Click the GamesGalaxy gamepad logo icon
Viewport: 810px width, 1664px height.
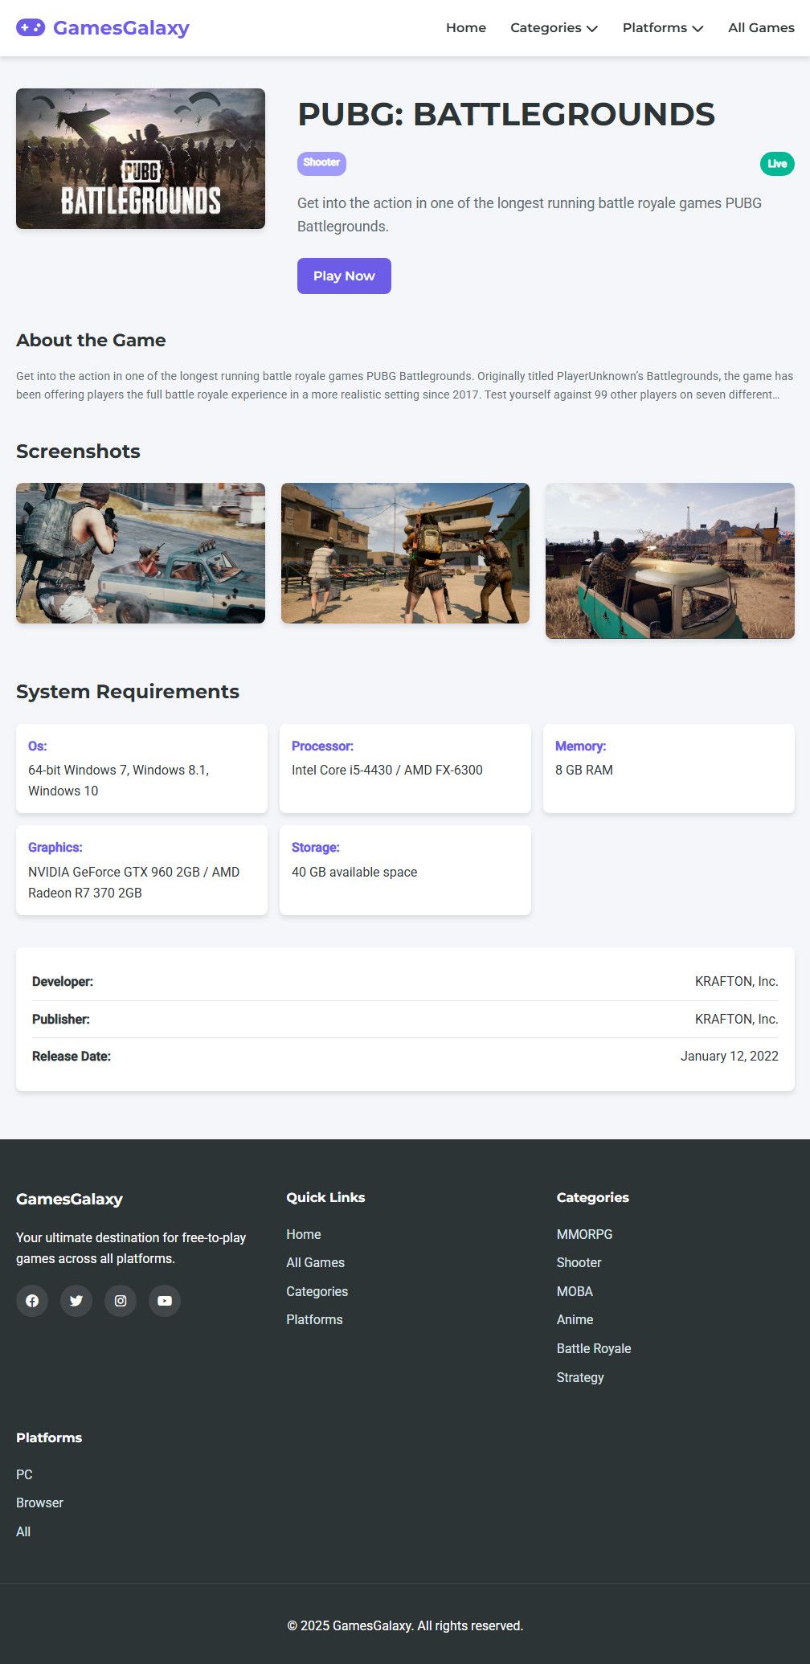[31, 28]
